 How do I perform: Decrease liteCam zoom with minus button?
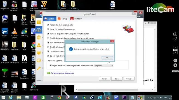pos(175,52)
